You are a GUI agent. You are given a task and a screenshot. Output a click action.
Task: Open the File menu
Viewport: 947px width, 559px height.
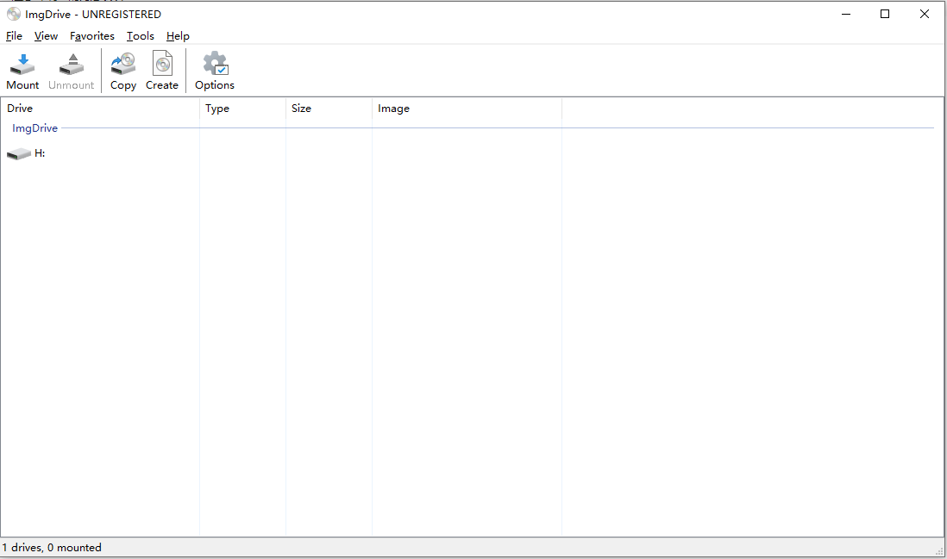pos(14,36)
